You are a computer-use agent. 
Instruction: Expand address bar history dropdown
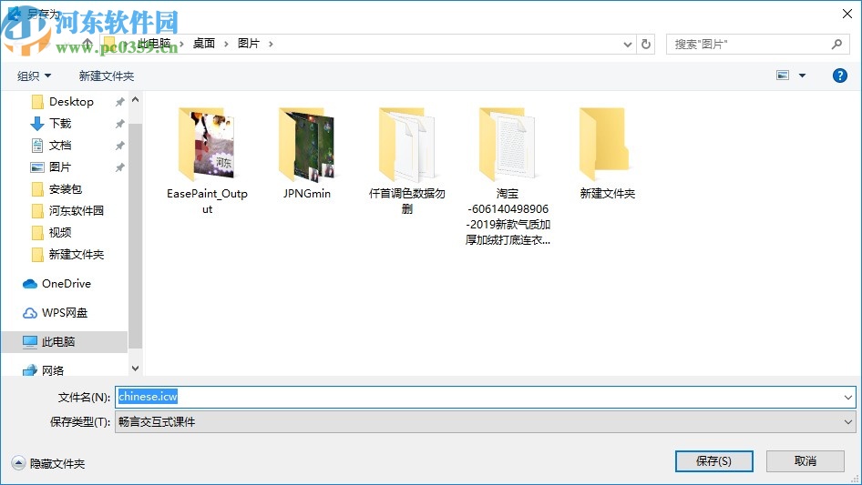coord(627,45)
